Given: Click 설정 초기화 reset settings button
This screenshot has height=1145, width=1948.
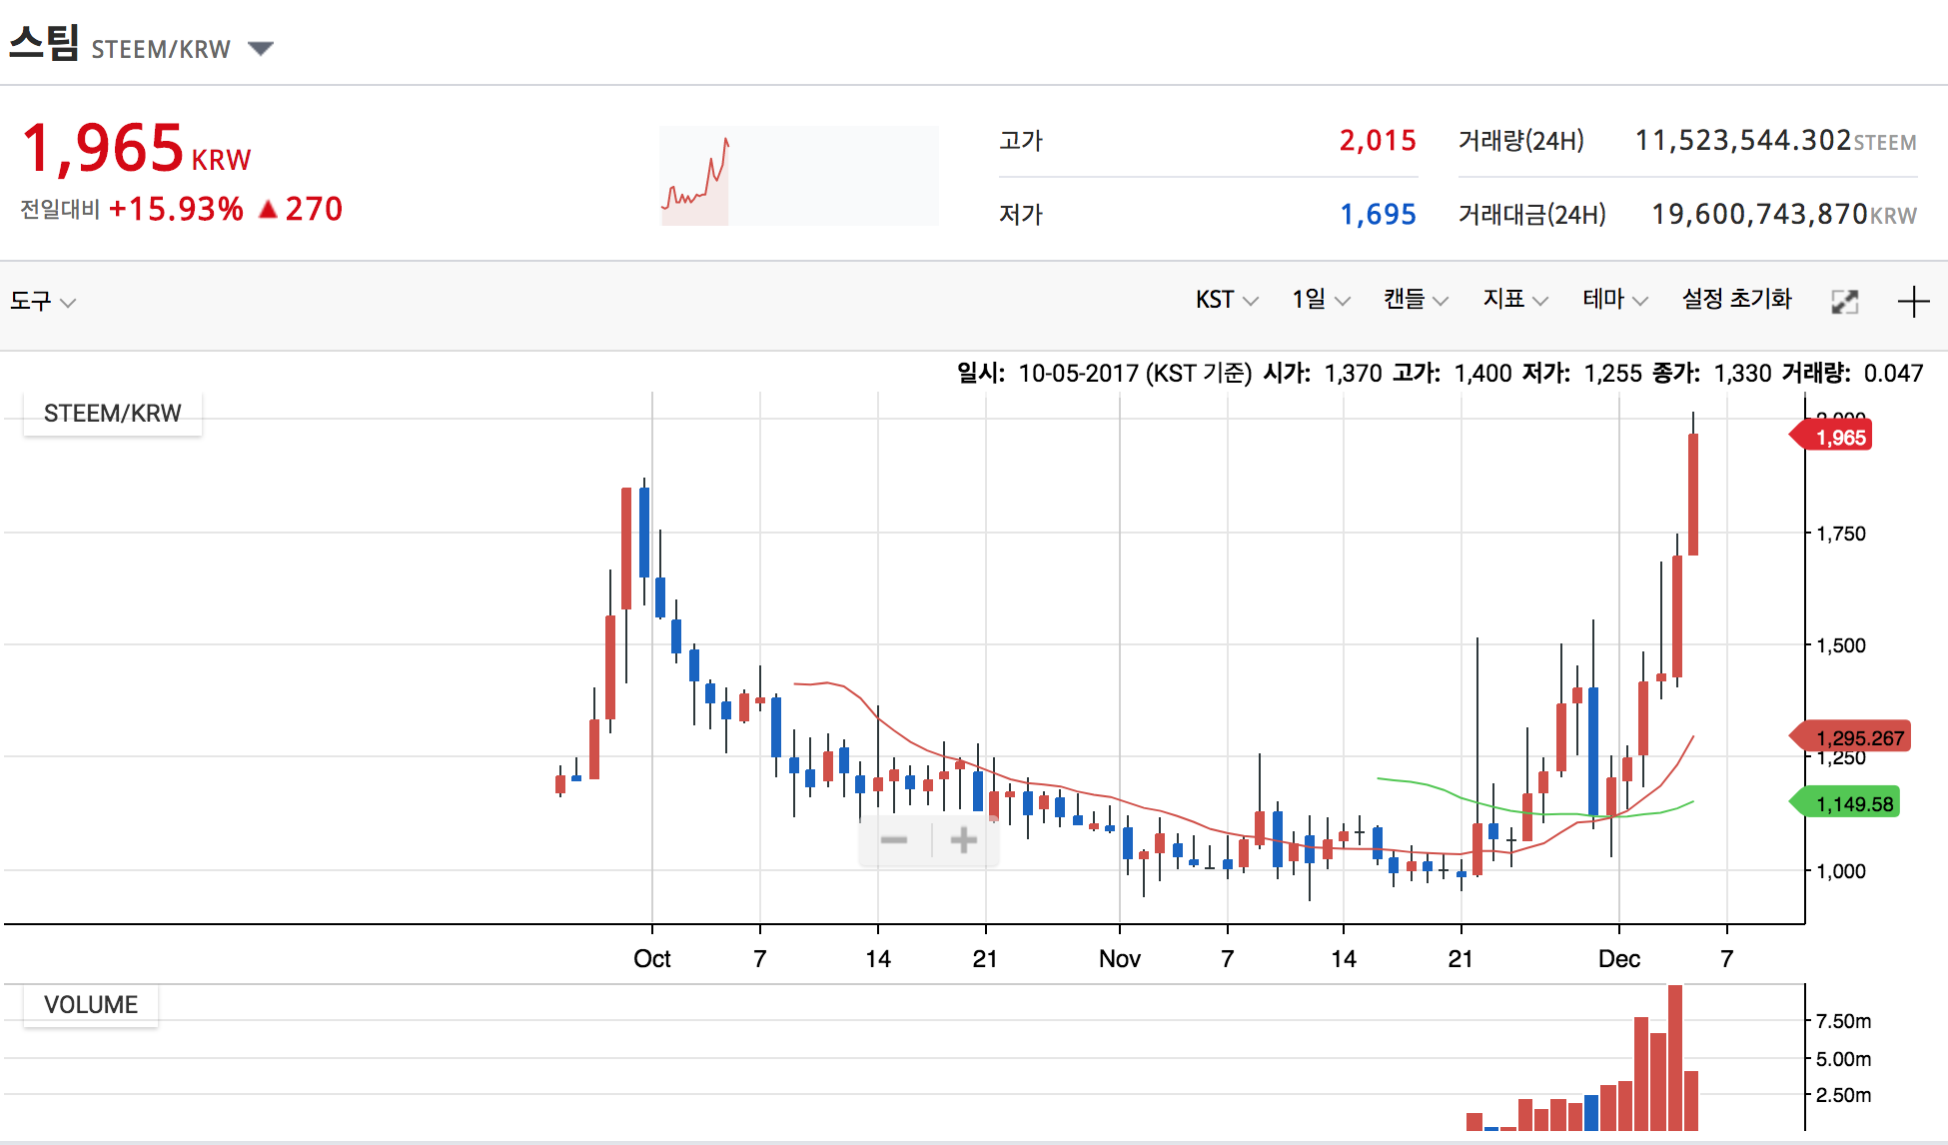Looking at the screenshot, I should coord(1737,299).
